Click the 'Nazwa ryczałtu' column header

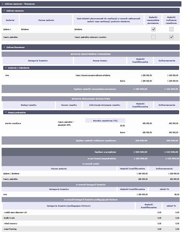[69, 105]
